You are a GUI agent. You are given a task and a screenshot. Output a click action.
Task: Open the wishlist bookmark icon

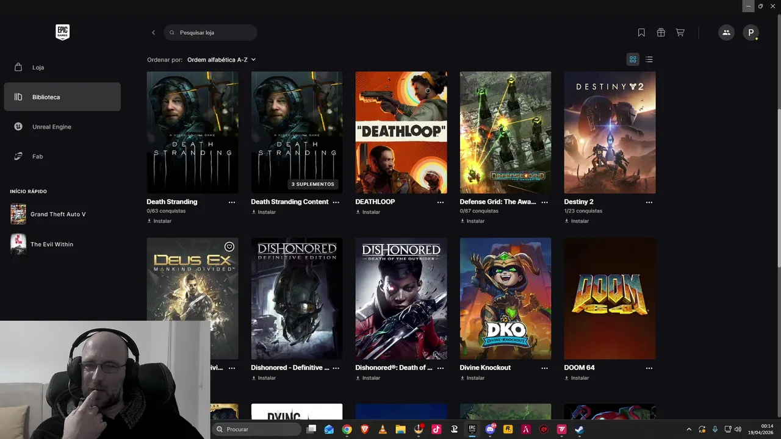(x=641, y=32)
